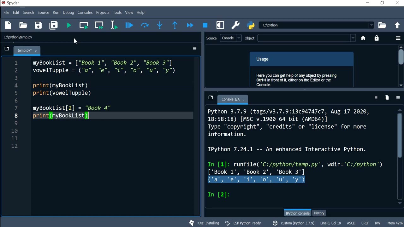Select the IPython console tab
The height and width of the screenshot is (227, 404).
(x=297, y=213)
